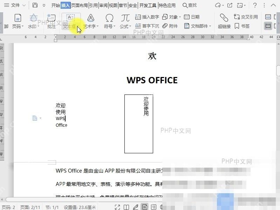Open the 页面布局 tab
This screenshot has width=280, height=210.
[x=80, y=6]
